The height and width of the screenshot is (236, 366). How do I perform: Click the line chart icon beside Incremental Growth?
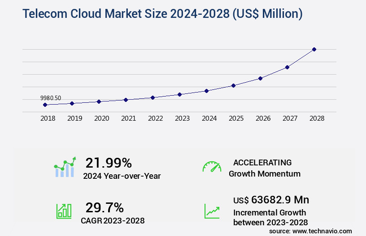pyautogui.click(x=212, y=211)
